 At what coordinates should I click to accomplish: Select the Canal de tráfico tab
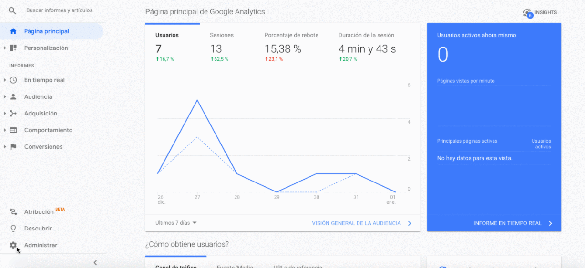point(176,266)
